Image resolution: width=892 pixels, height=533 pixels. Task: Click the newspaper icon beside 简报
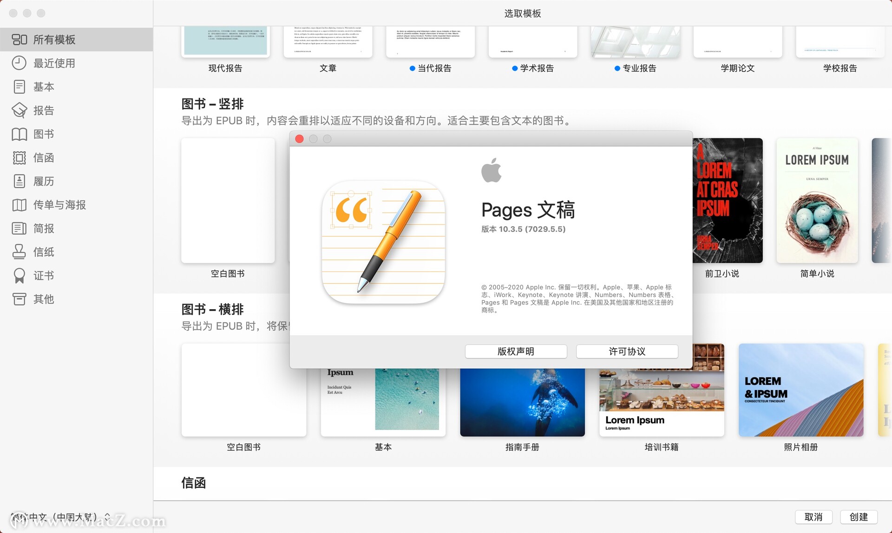[19, 228]
